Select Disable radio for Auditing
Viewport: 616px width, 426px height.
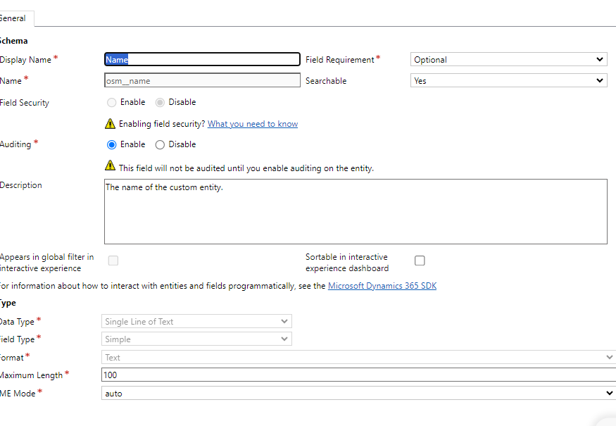160,145
